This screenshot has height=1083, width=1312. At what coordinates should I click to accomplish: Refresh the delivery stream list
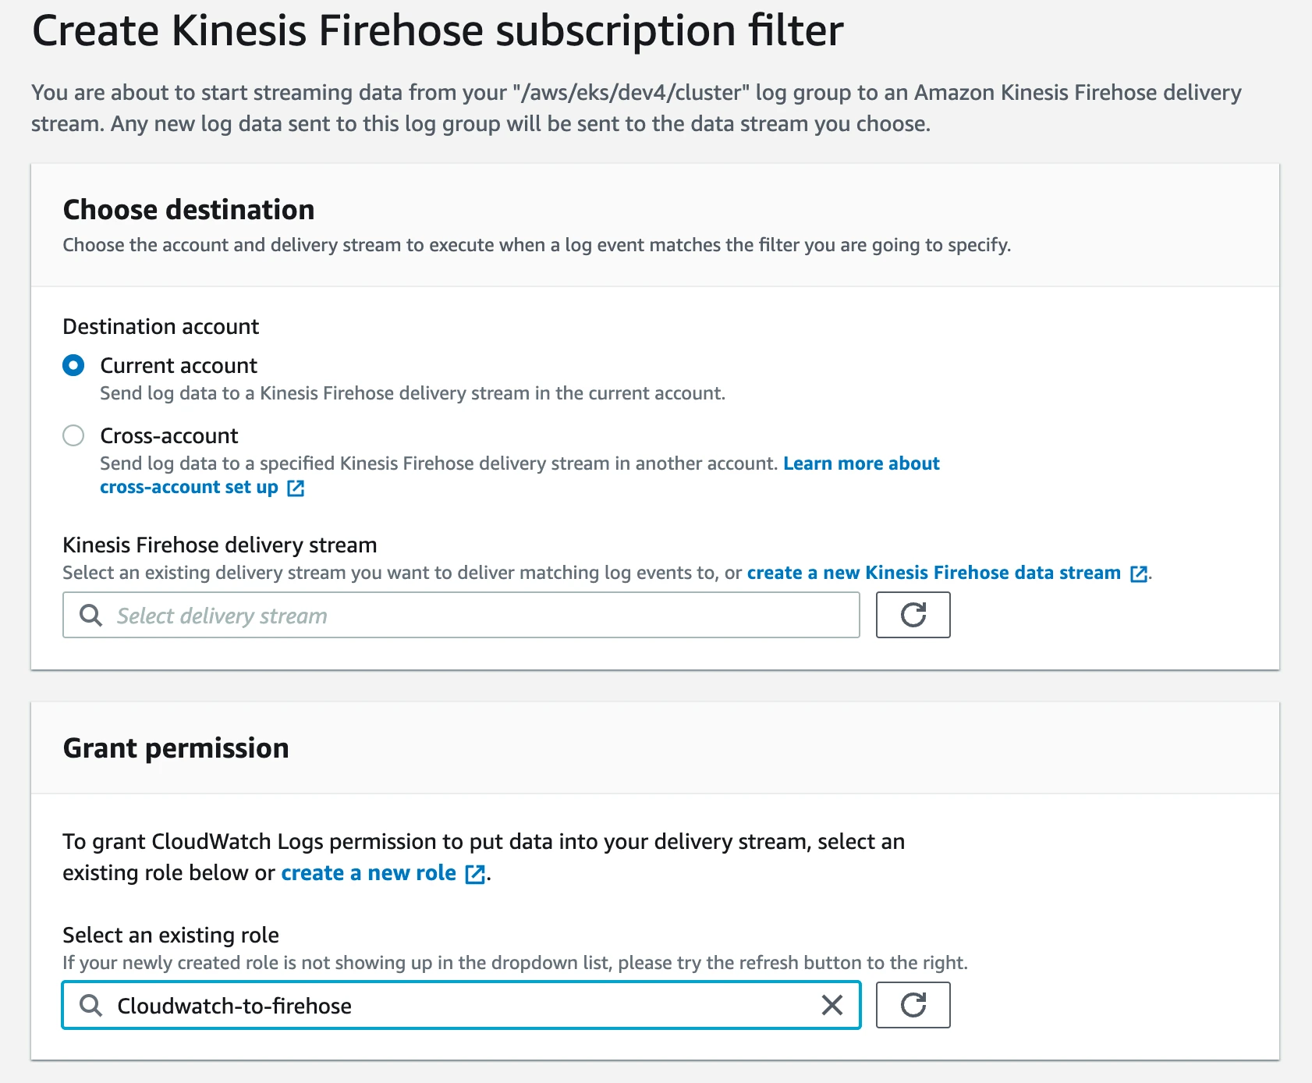[912, 615]
